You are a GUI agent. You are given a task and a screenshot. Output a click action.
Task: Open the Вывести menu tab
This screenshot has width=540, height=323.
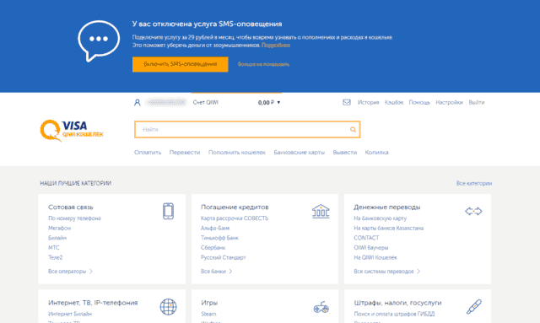click(x=345, y=152)
